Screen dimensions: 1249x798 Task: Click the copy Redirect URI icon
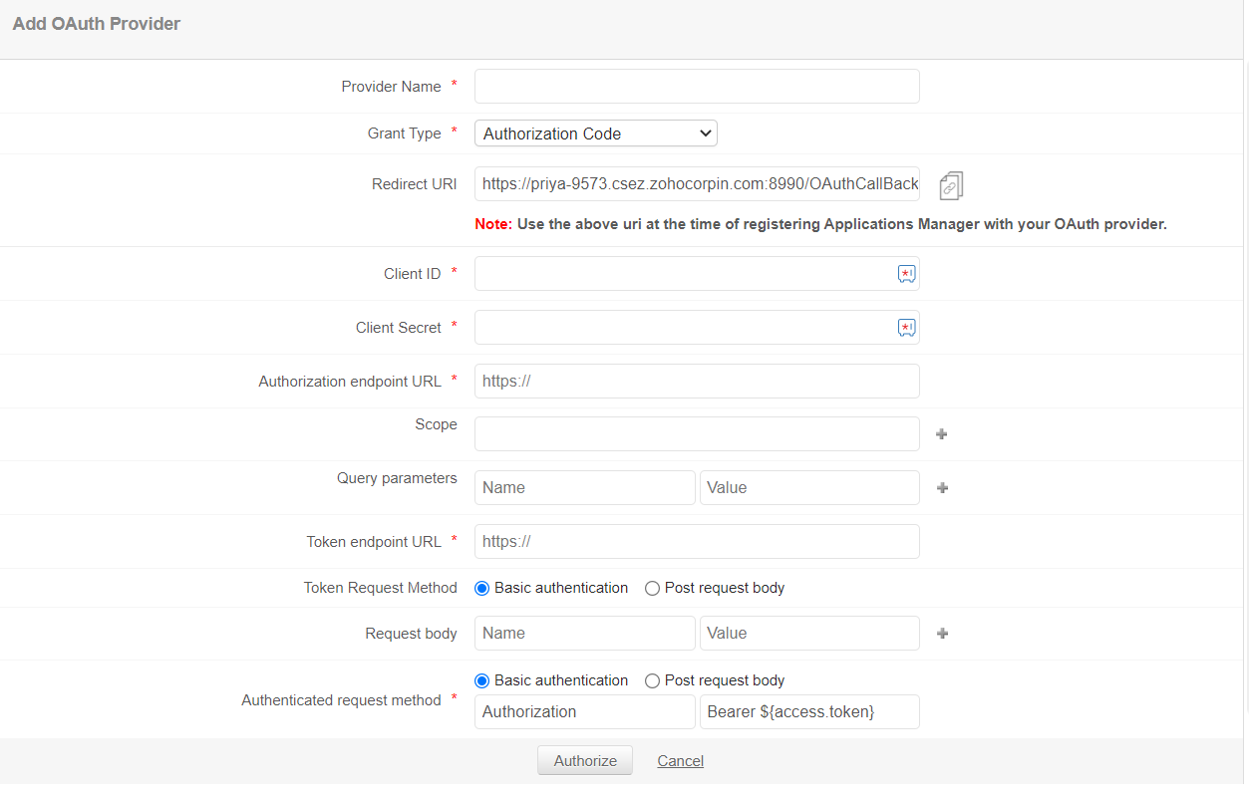951,185
